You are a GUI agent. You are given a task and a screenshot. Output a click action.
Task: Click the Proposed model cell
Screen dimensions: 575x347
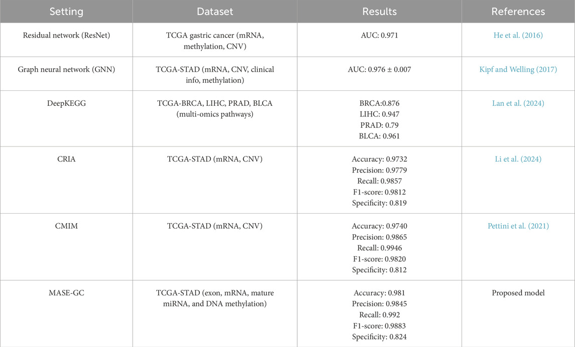(x=518, y=293)
